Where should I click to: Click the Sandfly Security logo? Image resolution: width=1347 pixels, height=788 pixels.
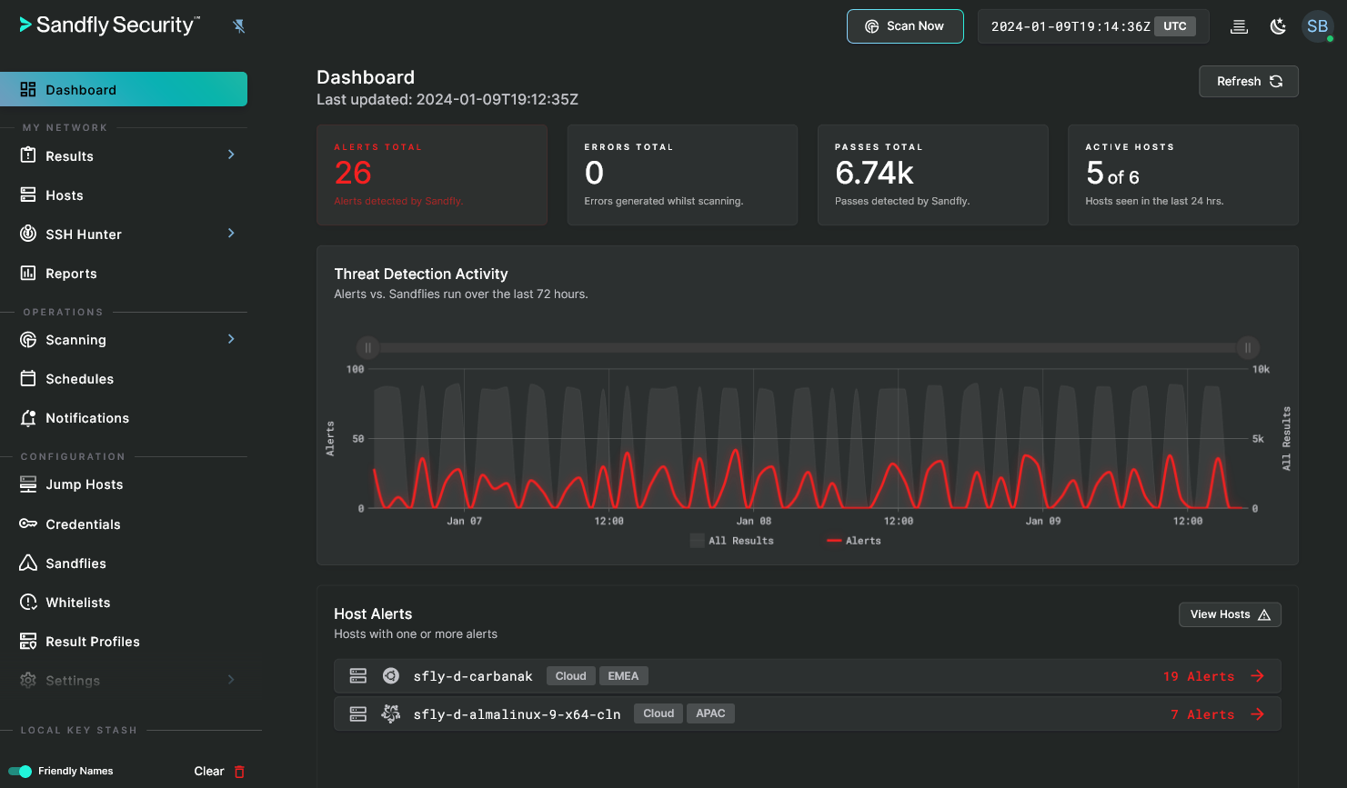point(110,25)
